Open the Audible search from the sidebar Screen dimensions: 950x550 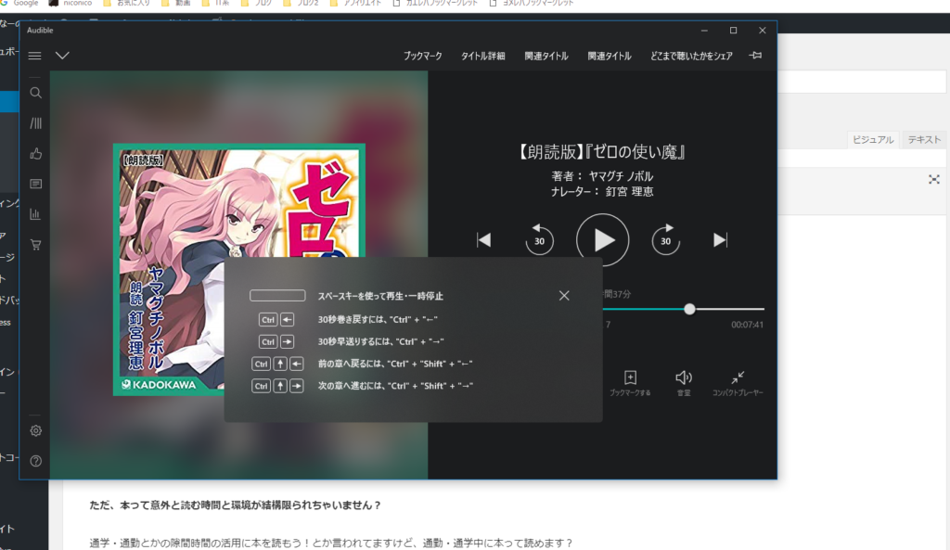[36, 93]
